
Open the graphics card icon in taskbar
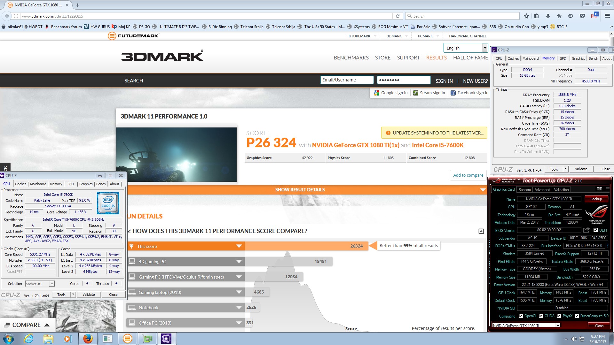coord(147,339)
